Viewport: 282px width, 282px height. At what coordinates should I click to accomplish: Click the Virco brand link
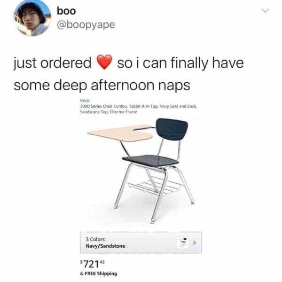(x=85, y=101)
